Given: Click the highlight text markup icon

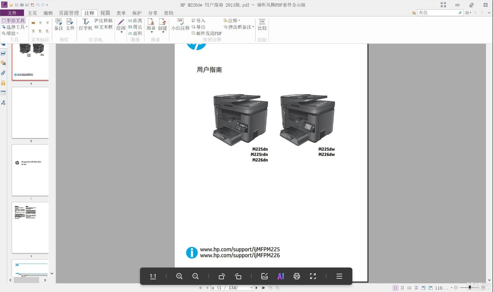Looking at the screenshot, I should point(33,23).
